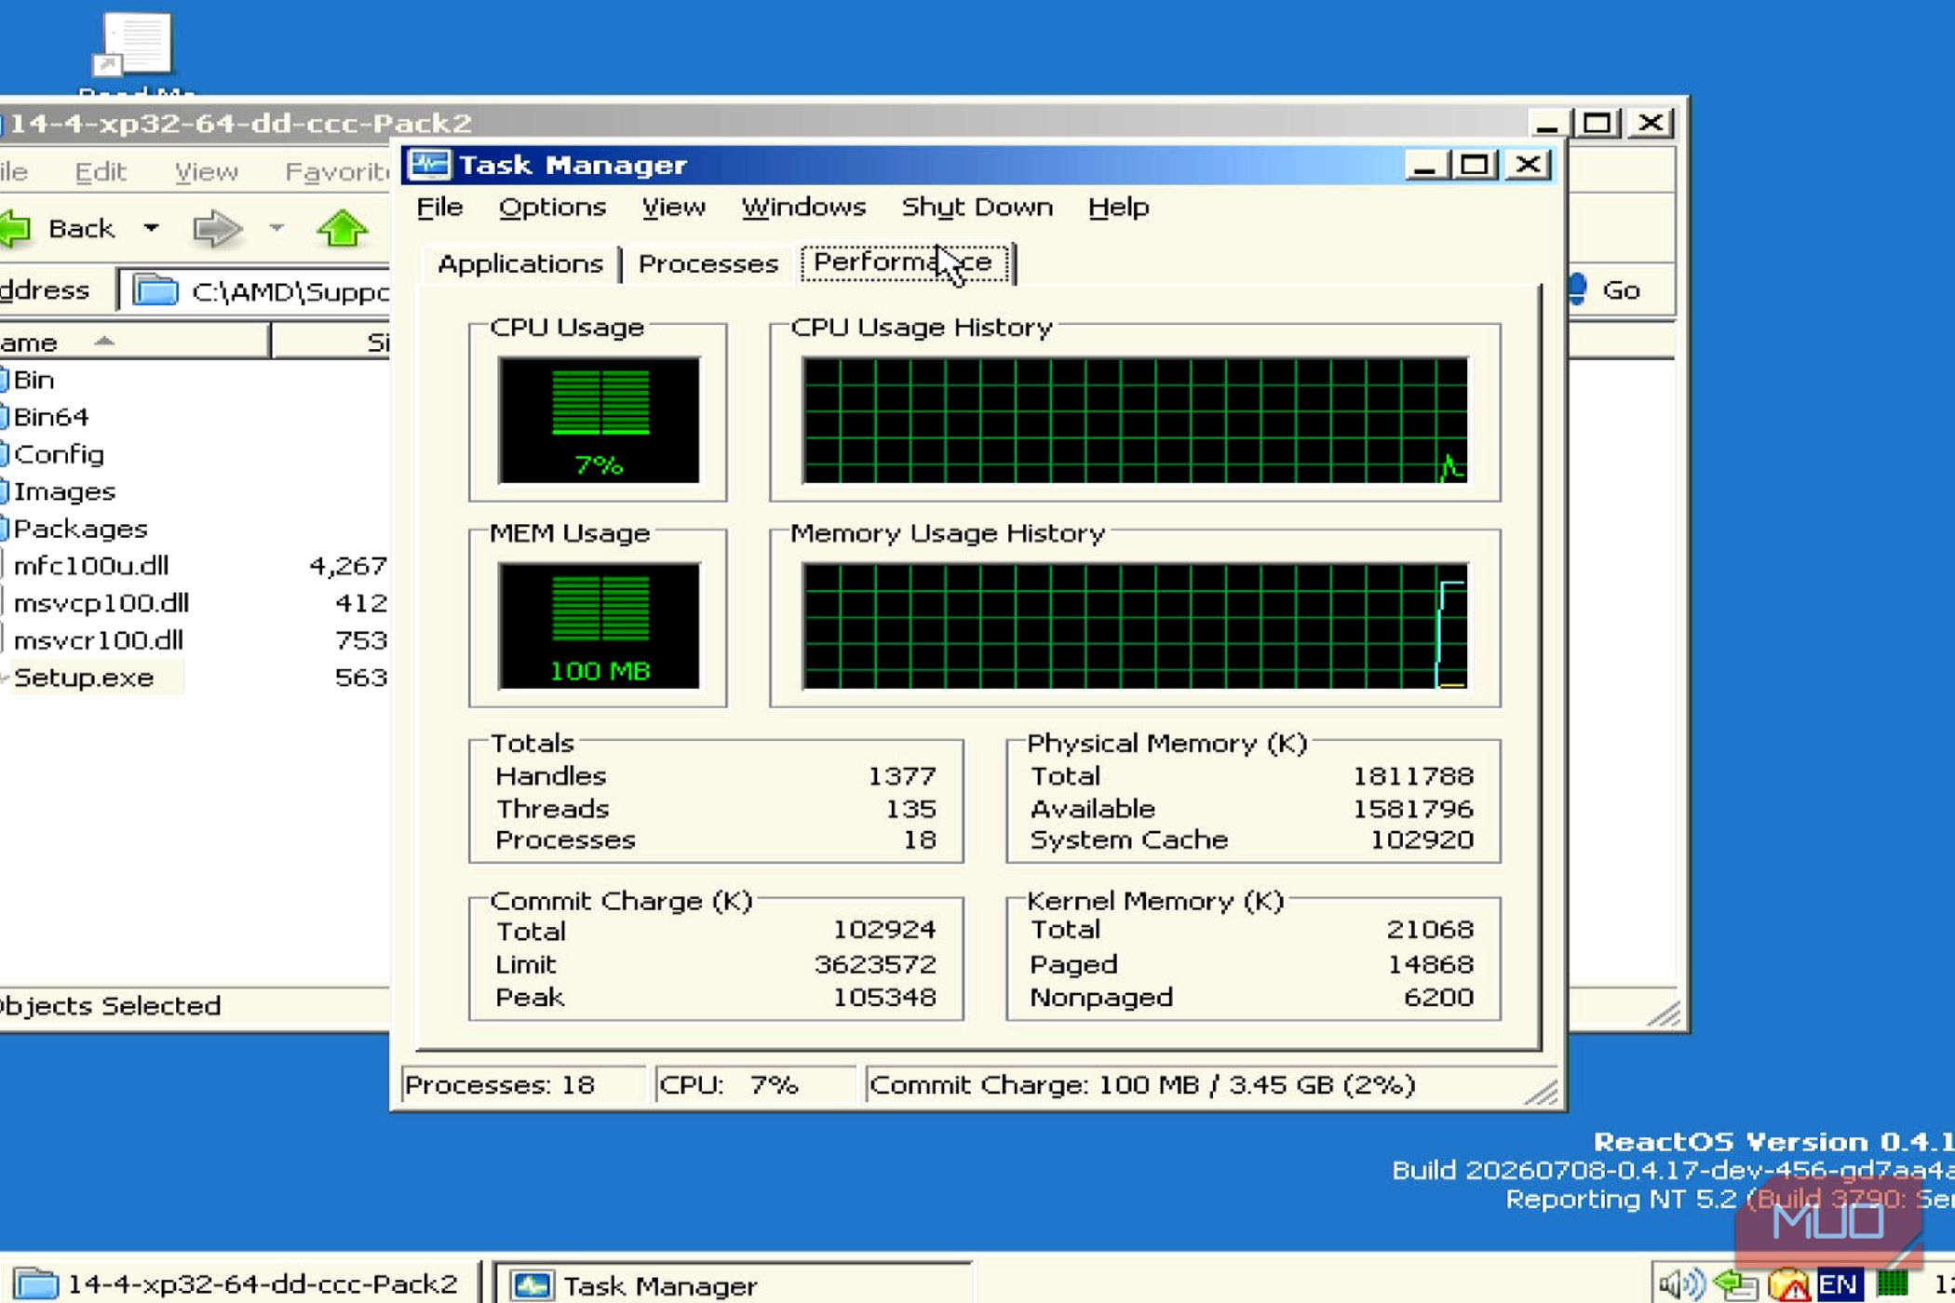Select the Packages folder
The image size is (1955, 1303).
pyautogui.click(x=74, y=529)
